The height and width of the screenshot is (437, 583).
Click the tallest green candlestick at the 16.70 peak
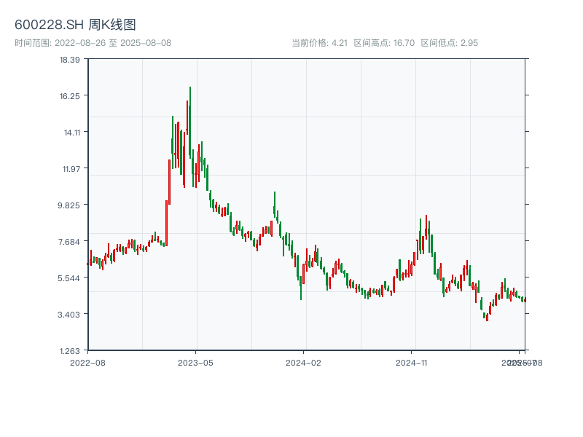tap(190, 122)
